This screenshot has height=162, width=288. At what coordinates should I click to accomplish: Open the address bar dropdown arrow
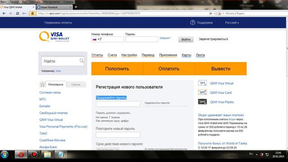click(x=214, y=13)
